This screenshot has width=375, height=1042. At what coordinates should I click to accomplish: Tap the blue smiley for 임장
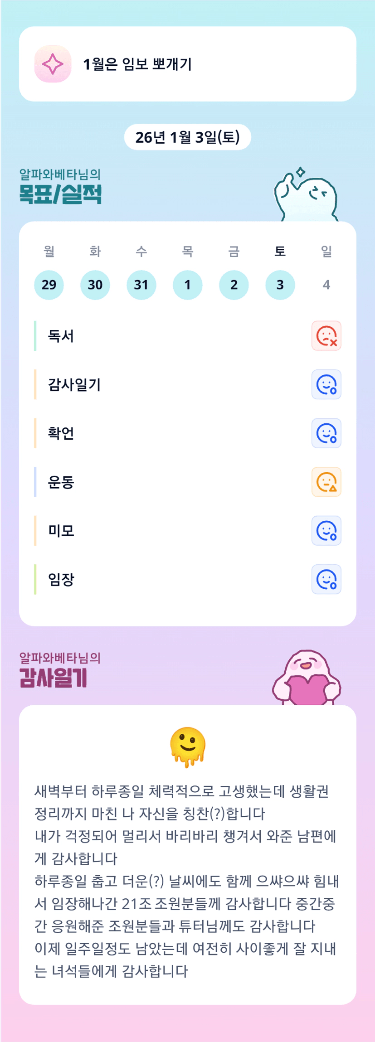tap(326, 579)
